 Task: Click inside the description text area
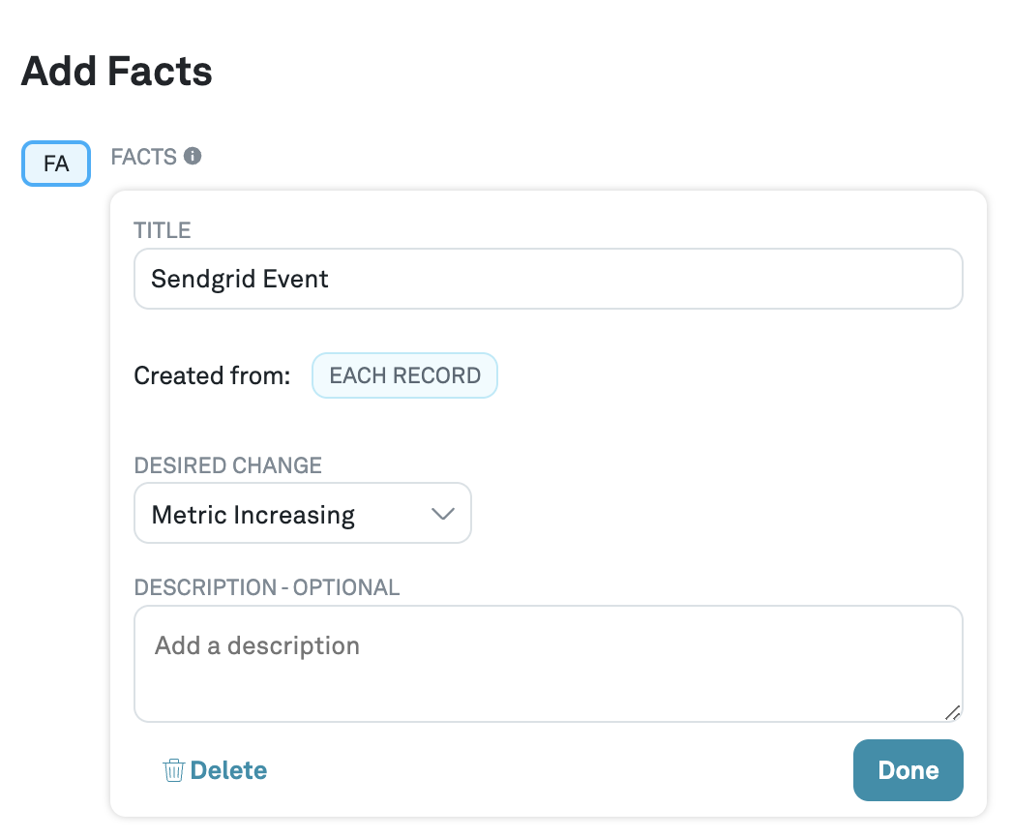pyautogui.click(x=548, y=664)
